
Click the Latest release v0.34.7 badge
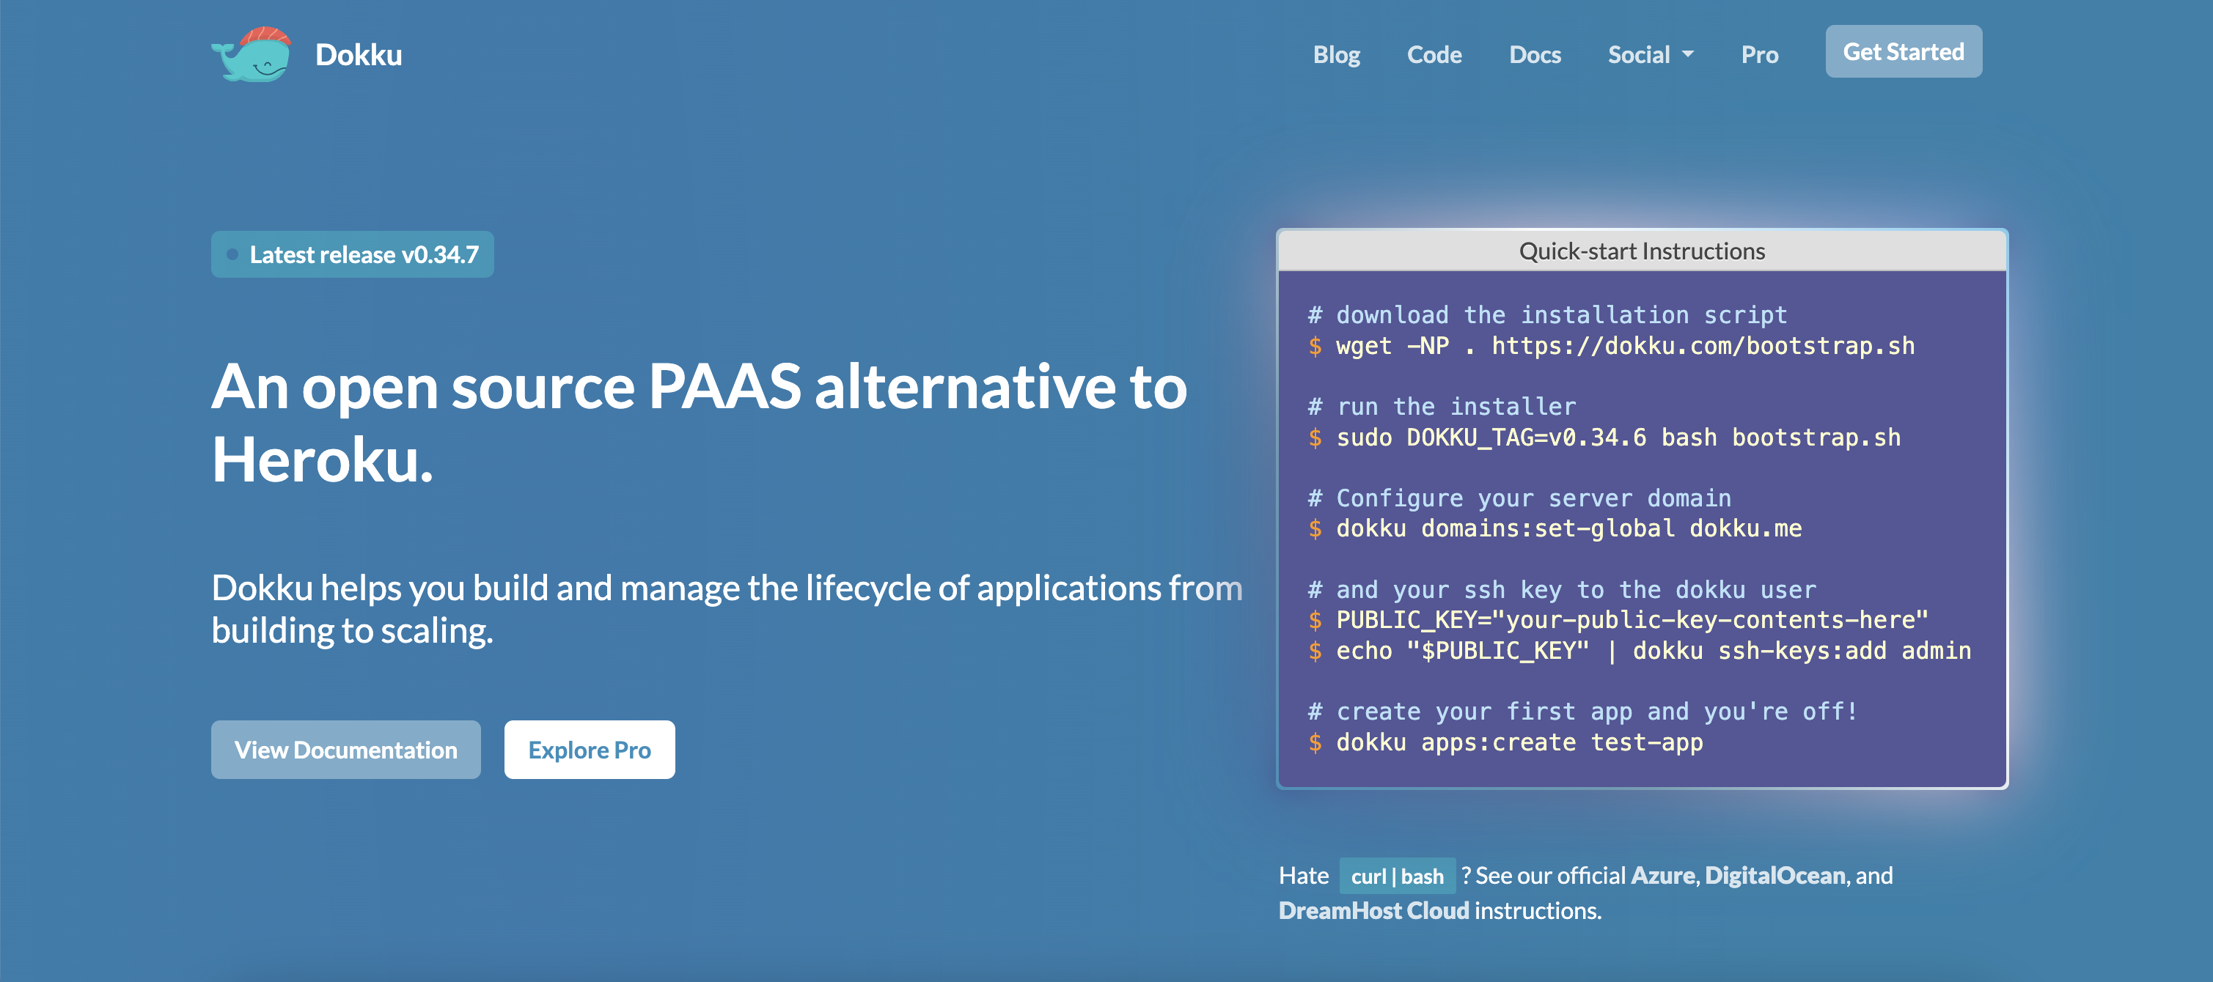click(352, 254)
